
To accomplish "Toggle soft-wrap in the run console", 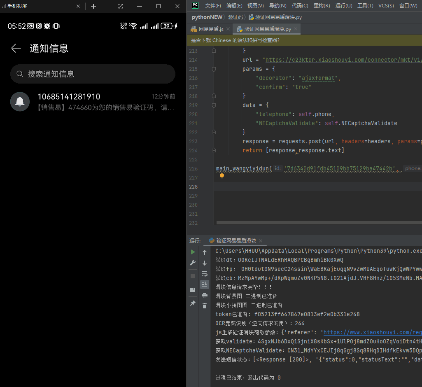I will point(205,274).
